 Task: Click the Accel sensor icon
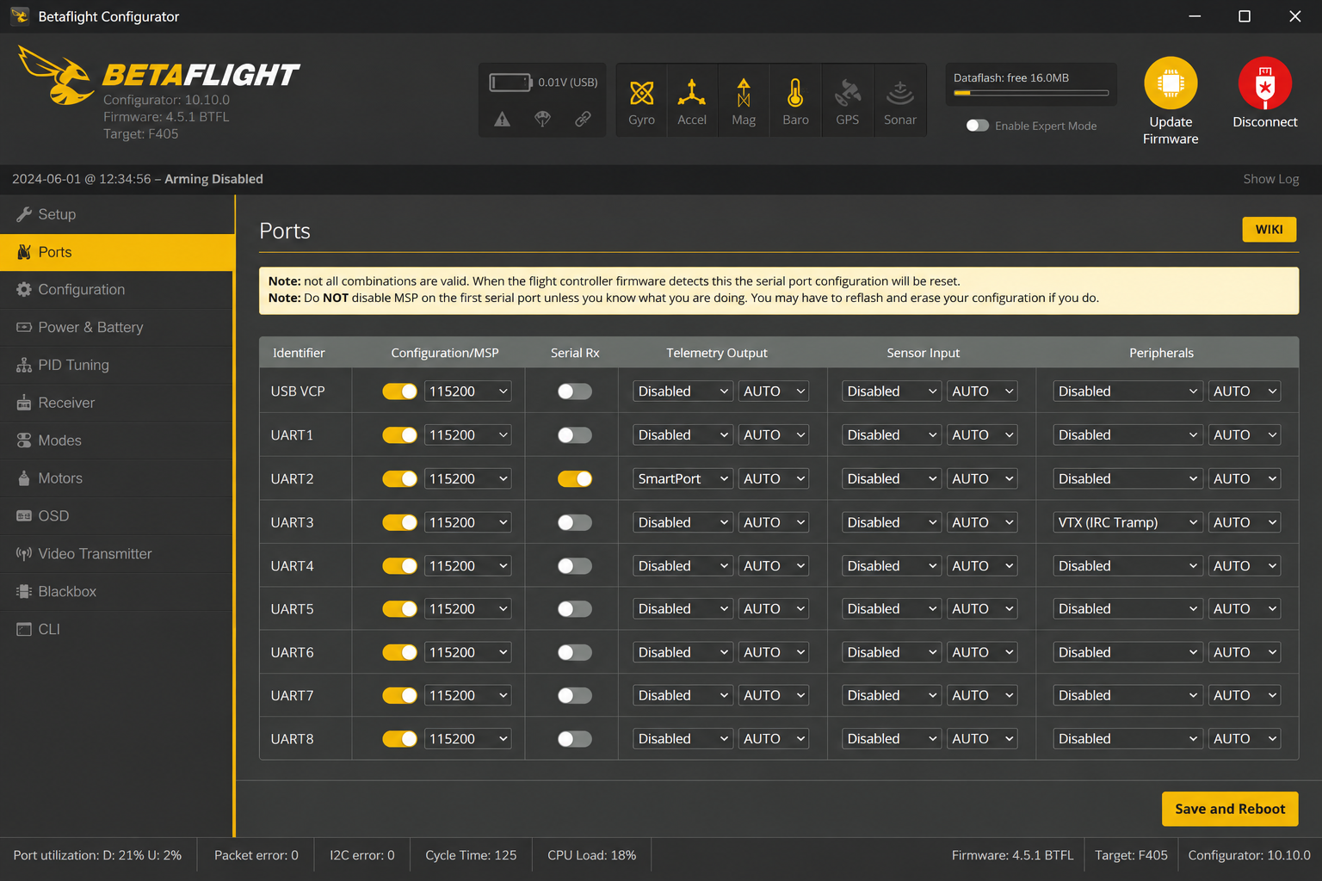pyautogui.click(x=691, y=93)
